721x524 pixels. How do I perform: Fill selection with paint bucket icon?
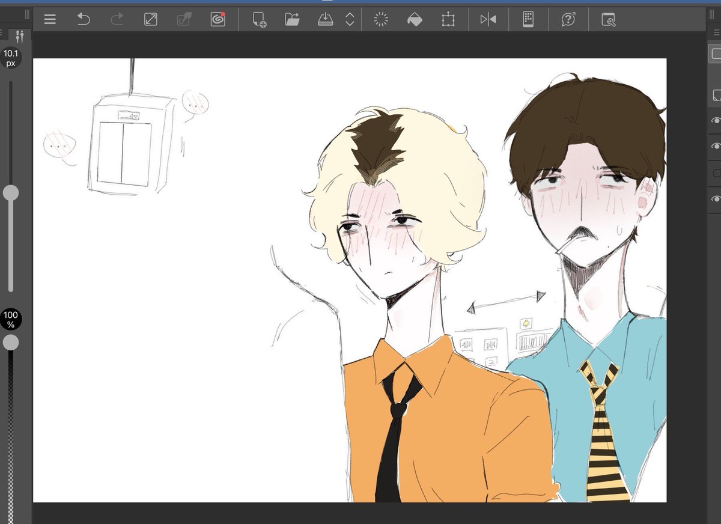[415, 19]
